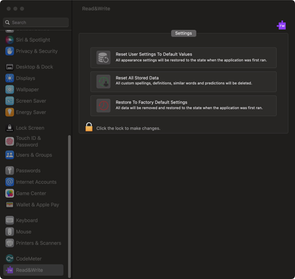Choose Reset All Stored Data

tap(184, 81)
